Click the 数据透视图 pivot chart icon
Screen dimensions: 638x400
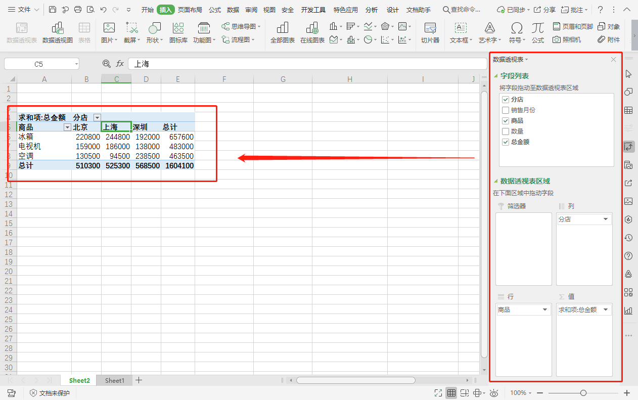pos(57,32)
